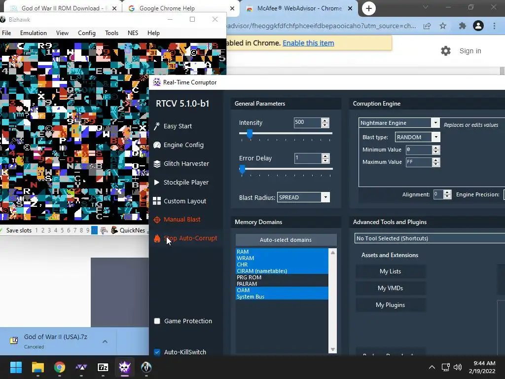The width and height of the screenshot is (505, 379).
Task: Open Blast type RANDOM dropdown
Action: [x=436, y=137]
